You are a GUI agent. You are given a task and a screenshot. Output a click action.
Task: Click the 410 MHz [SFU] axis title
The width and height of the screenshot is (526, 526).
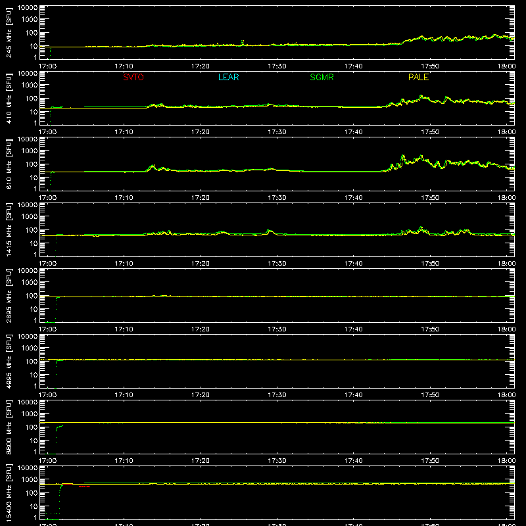(x=9, y=98)
